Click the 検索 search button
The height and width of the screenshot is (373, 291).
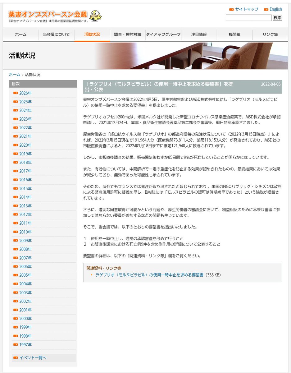(x=277, y=18)
